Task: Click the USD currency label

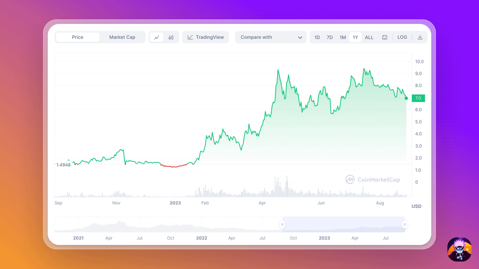Action: [x=417, y=206]
